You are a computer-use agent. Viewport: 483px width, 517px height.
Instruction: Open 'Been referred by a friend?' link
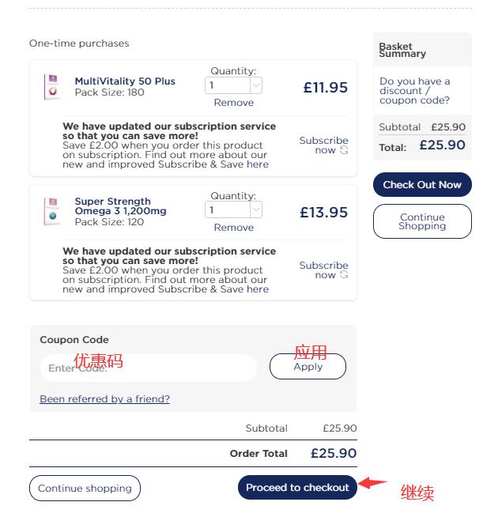coord(104,399)
